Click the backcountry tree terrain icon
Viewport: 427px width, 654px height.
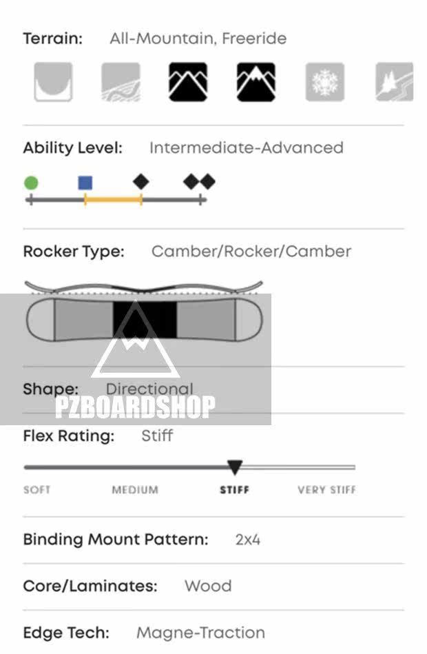tap(394, 82)
